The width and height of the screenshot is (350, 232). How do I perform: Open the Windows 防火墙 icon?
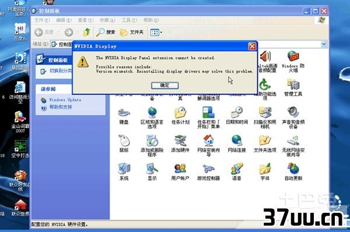(293, 62)
